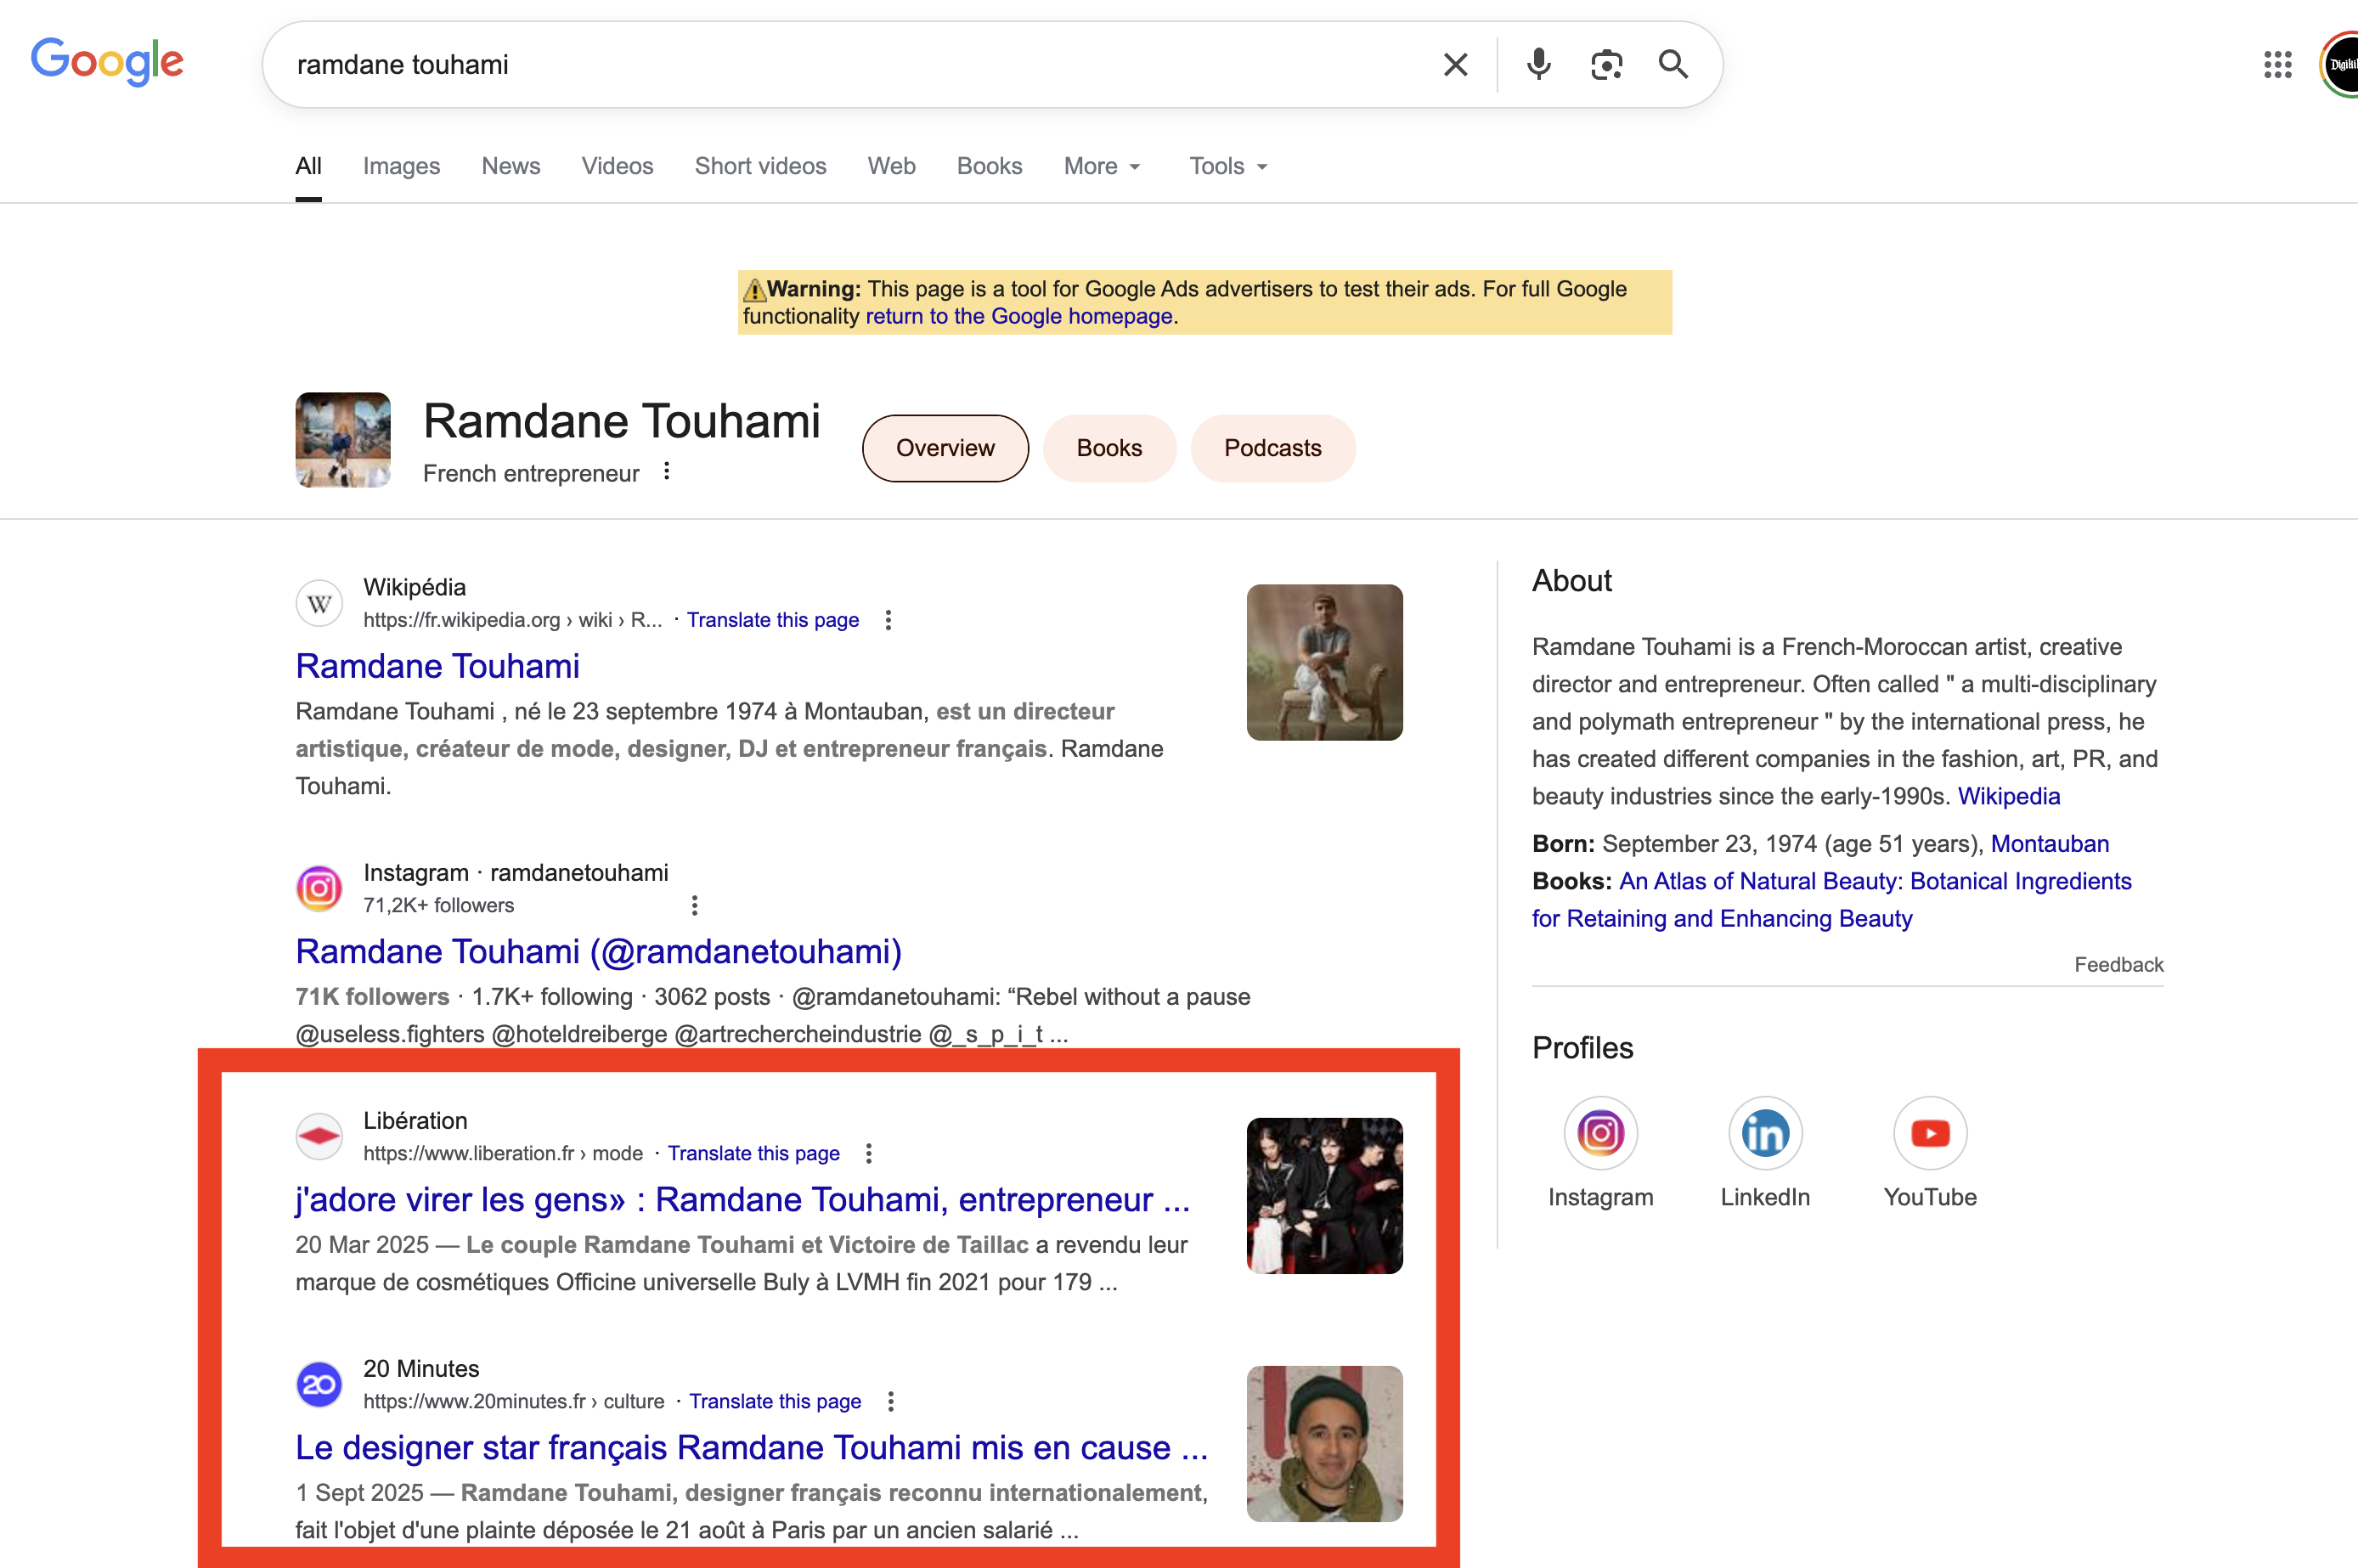Follow the return to the Google homepage link
The image size is (2358, 1568).
1019,316
